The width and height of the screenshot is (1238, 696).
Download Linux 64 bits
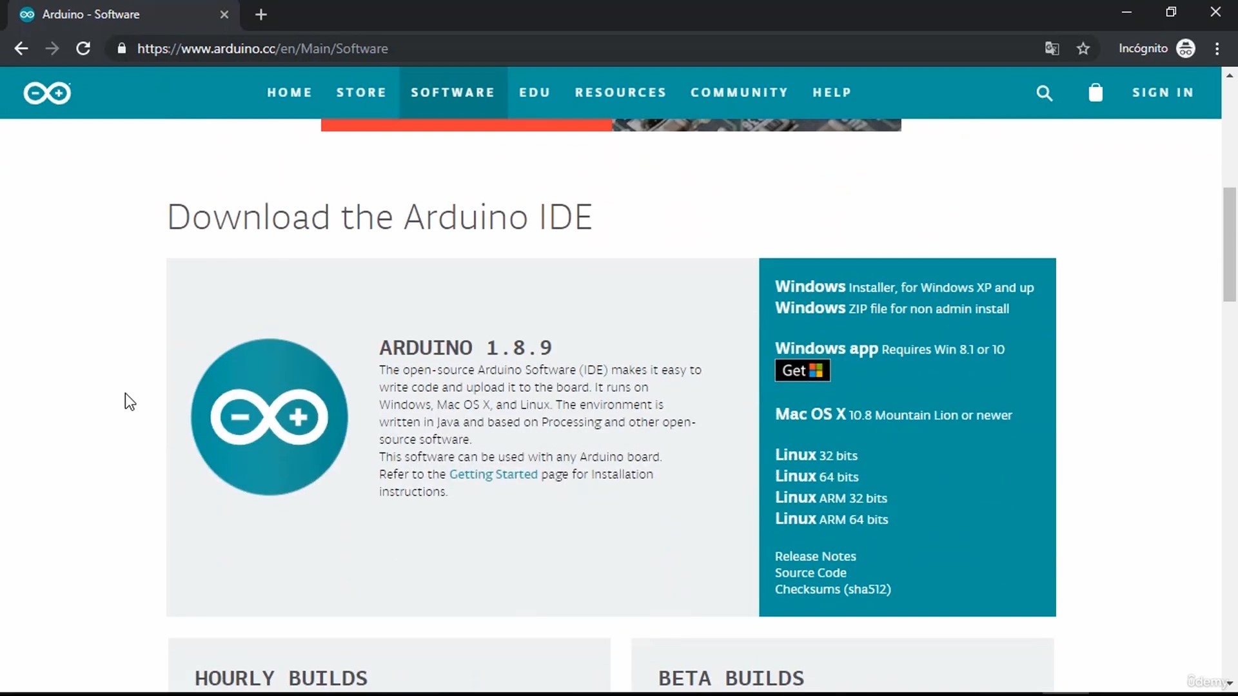[x=817, y=476]
